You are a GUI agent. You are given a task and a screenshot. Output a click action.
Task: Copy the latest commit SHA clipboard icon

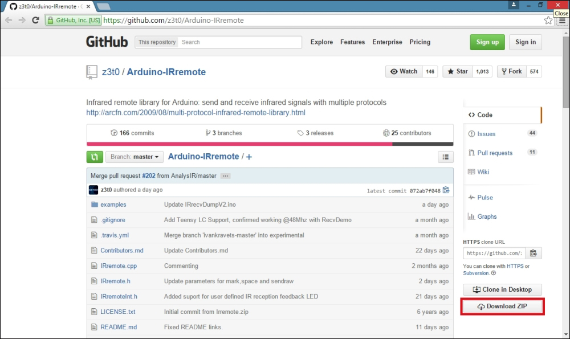coord(446,190)
